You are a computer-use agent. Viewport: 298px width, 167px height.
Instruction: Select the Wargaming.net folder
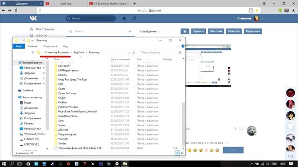pyautogui.click(x=67, y=135)
